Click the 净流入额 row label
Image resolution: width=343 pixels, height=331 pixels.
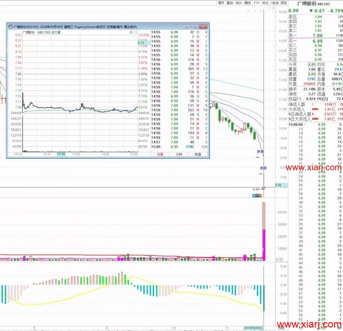point(297,105)
